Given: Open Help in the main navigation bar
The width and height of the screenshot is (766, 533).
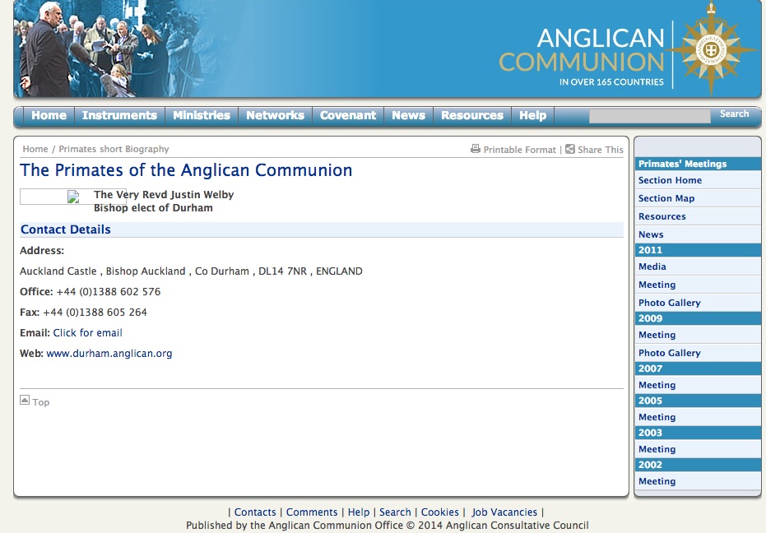Looking at the screenshot, I should click(x=532, y=115).
